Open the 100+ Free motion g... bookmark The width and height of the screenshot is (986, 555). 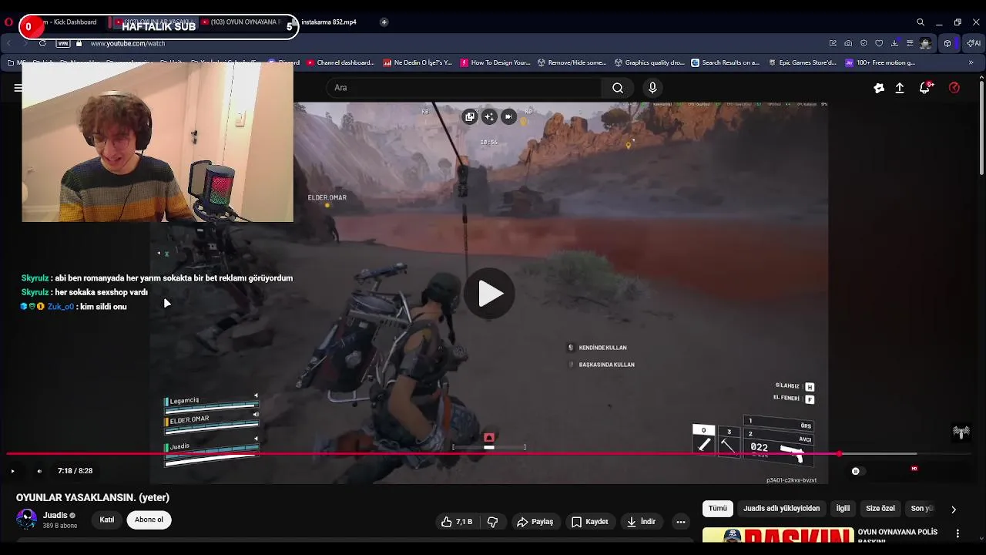point(880,63)
